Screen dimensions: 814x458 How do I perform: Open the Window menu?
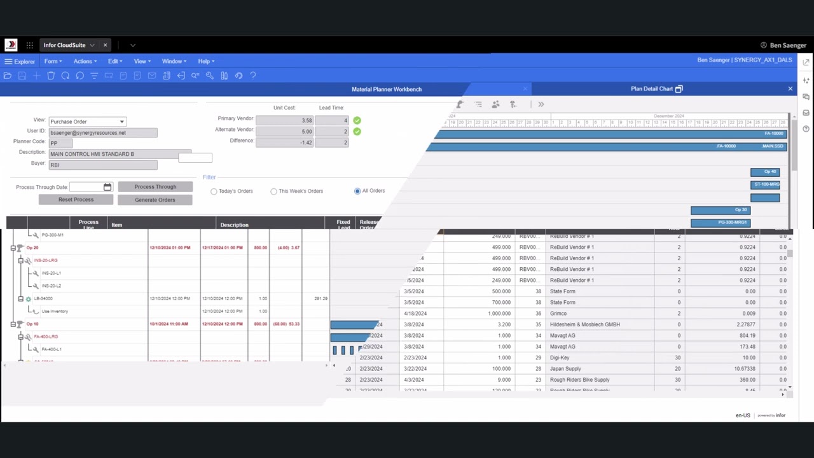coord(174,61)
